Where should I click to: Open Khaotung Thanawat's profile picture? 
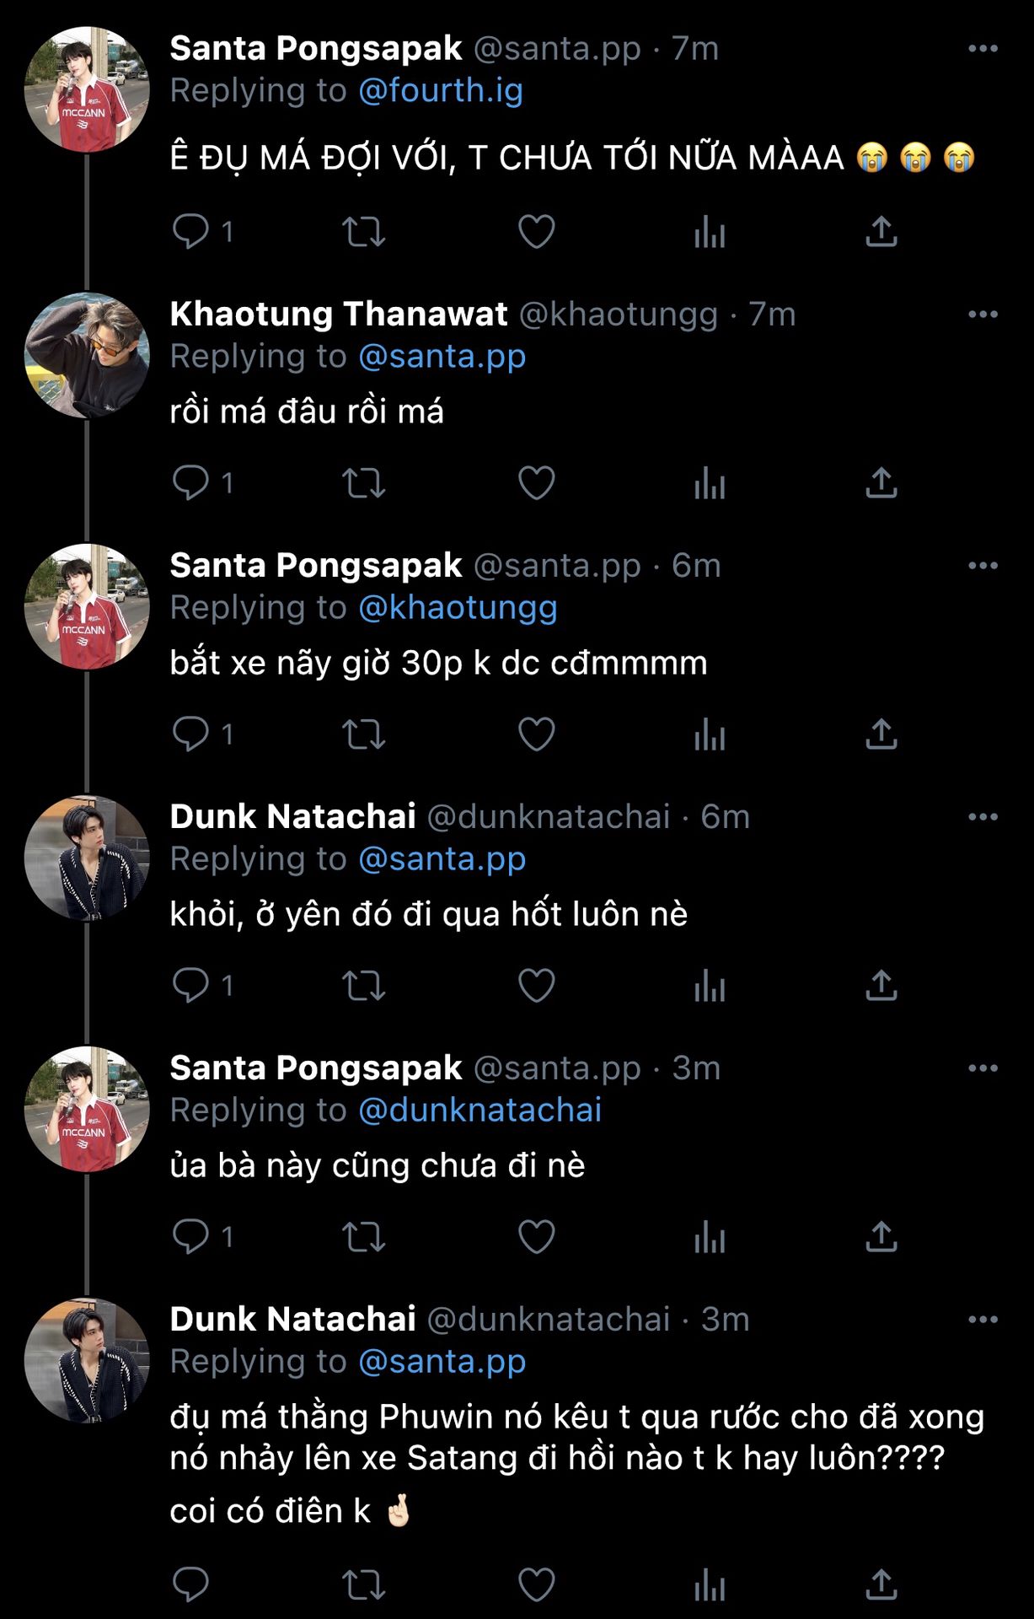[x=87, y=355]
